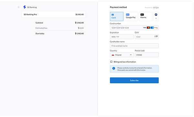Viewport: 194px width, 117px height.
Task: Click the American Express brand icon
Action: click(152, 28)
